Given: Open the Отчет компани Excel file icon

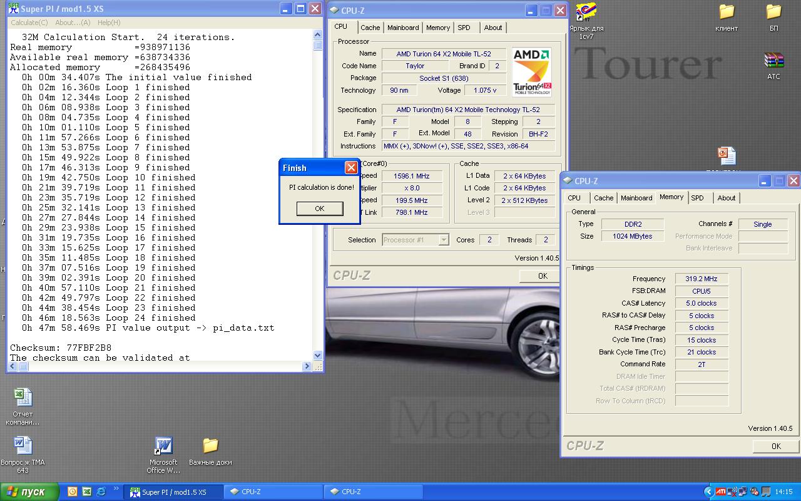Looking at the screenshot, I should [x=23, y=406].
